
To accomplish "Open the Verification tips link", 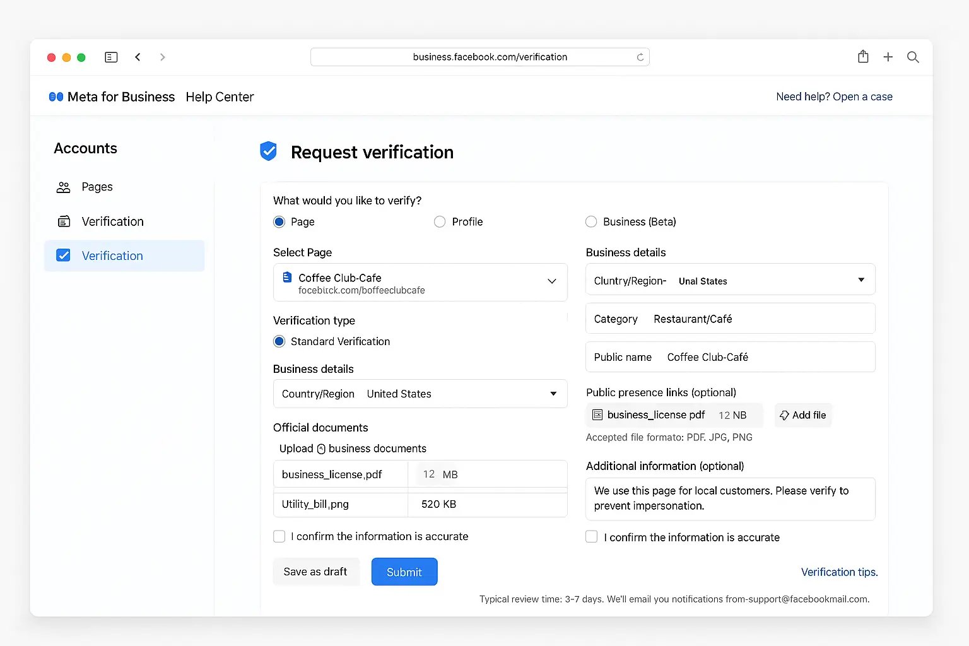I will pyautogui.click(x=839, y=572).
